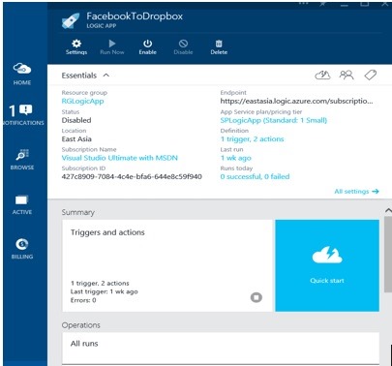
Task: Open the tags icon in Essentials header
Action: (371, 76)
